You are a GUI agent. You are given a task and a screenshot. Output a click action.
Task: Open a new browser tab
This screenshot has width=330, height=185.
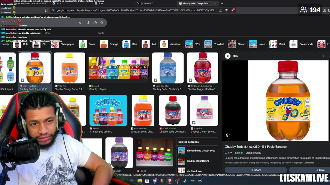coord(222,3)
